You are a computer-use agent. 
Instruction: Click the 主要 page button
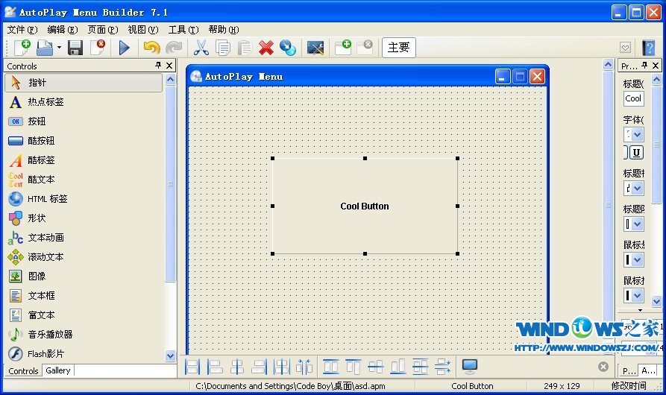(398, 48)
